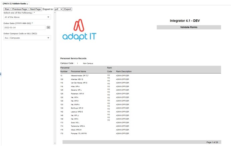231x146 pixels.
Task: Go to the Previous Page
Action: (x=19, y=9)
